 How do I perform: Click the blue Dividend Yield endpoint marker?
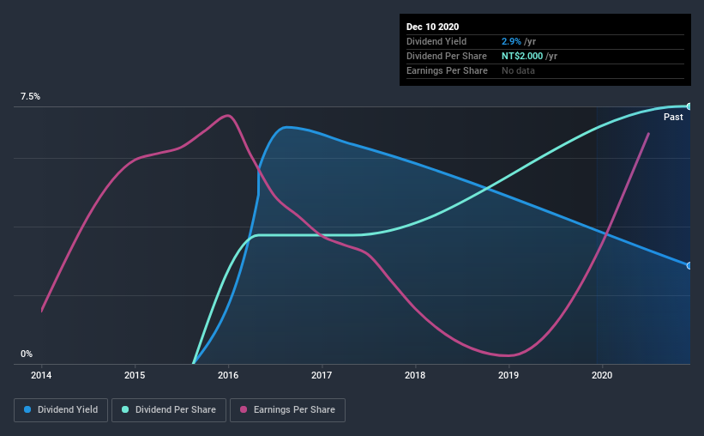coord(689,266)
